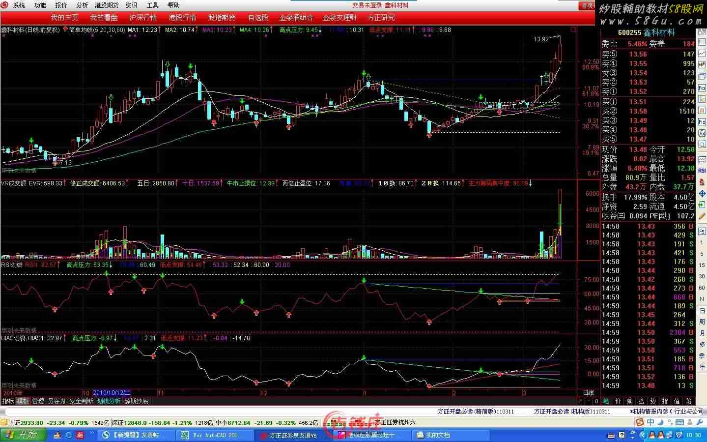Open the 港股期货 menu
The width and height of the screenshot is (707, 442).
107,5
